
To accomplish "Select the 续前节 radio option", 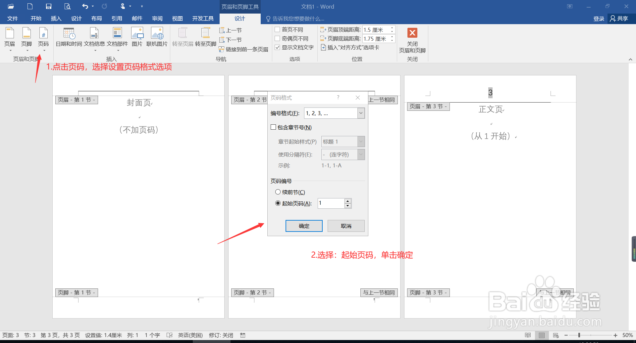I will 278,192.
